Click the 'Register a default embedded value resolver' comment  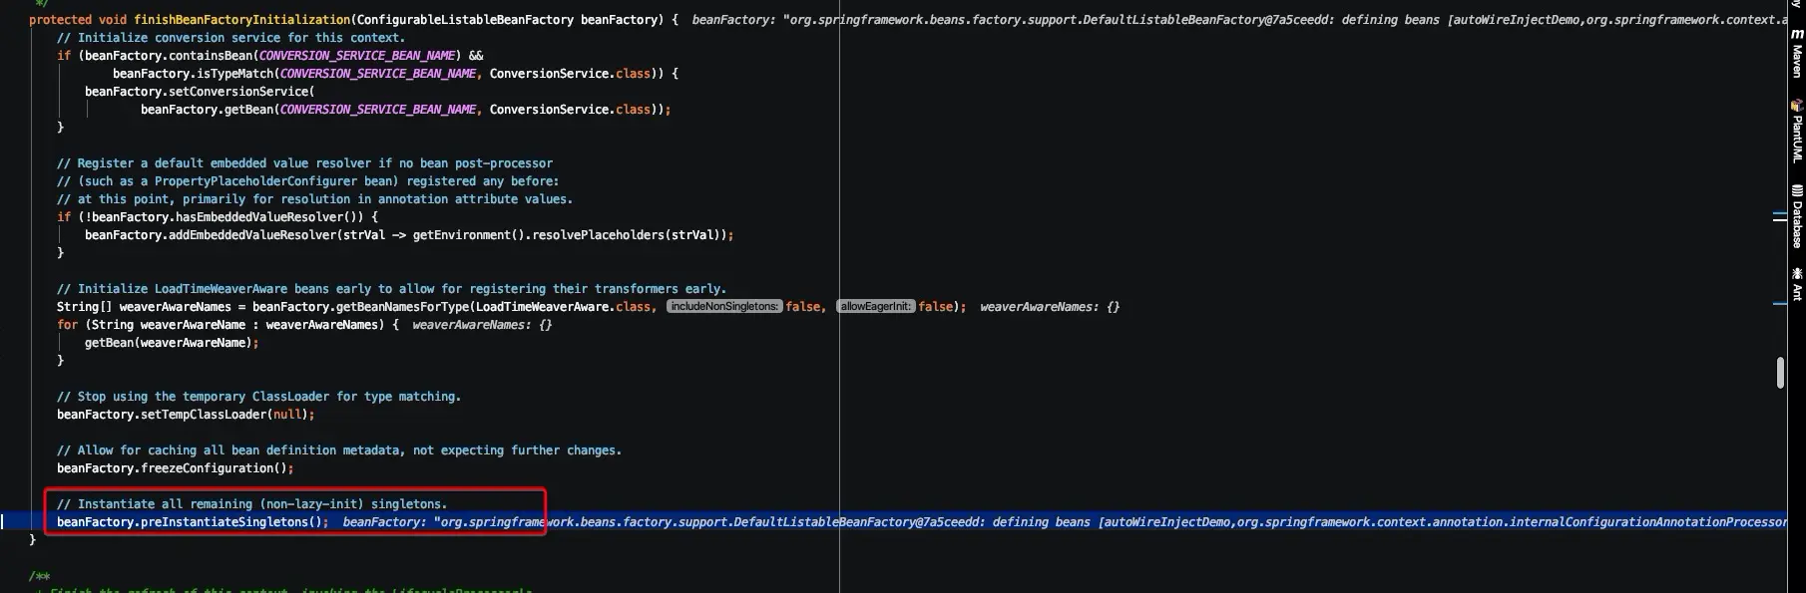304,162
